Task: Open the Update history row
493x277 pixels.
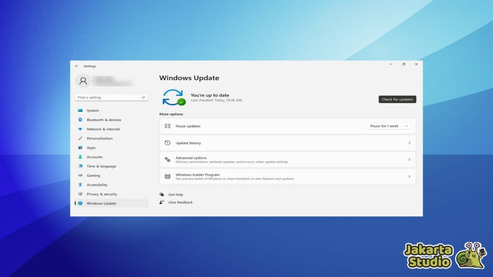Action: (288, 143)
